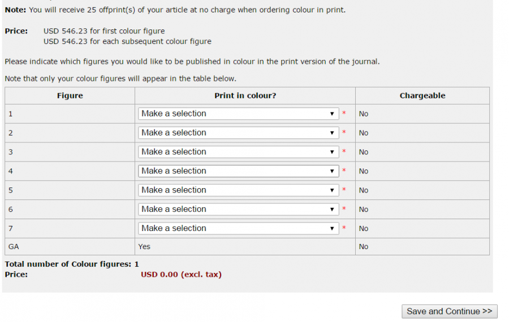Click the "Print in colour?" column header
The width and height of the screenshot is (509, 322).
(245, 96)
